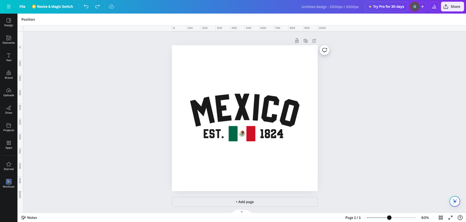Open the File menu

point(22,7)
